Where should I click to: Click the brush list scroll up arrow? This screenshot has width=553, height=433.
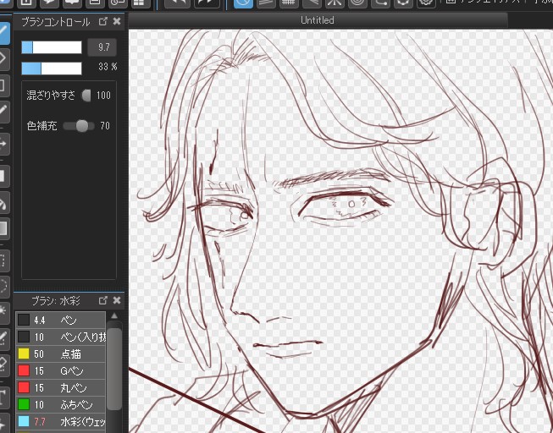(114, 315)
